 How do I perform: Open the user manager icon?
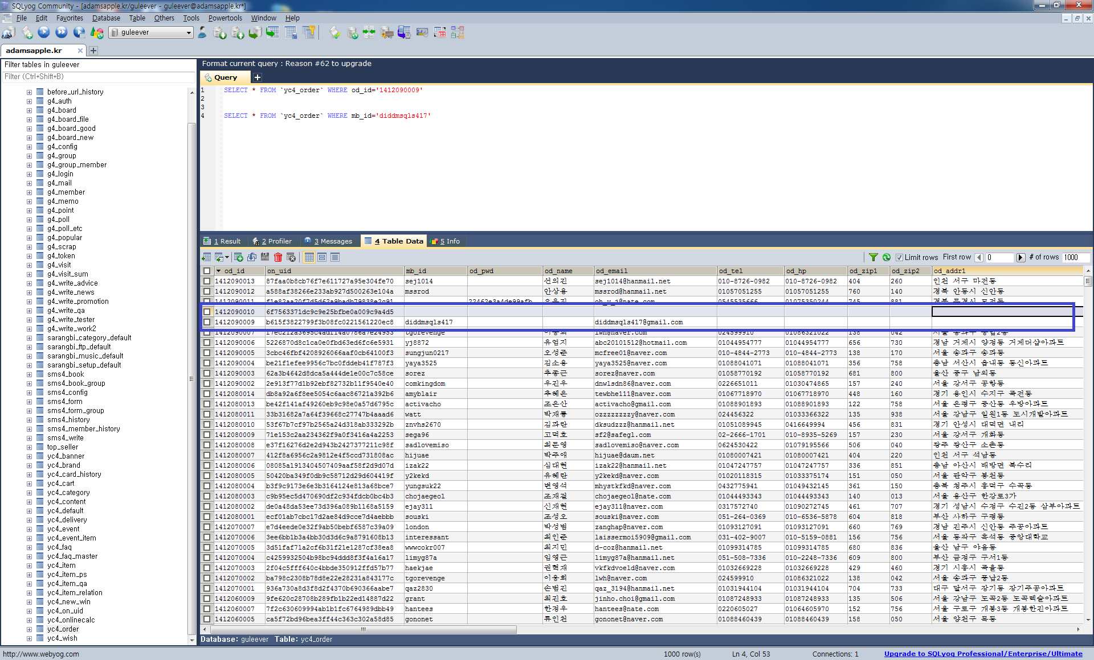pos(202,32)
